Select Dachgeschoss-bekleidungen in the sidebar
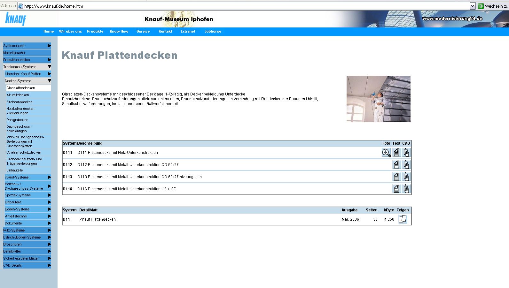Screen dimensions: 509x288 tap(28, 129)
